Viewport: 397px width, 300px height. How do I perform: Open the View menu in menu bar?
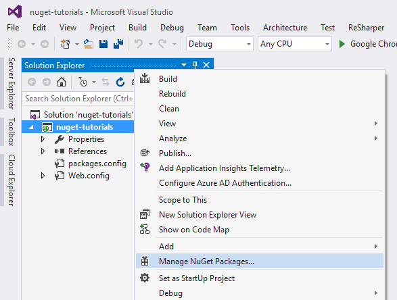pyautogui.click(x=68, y=28)
